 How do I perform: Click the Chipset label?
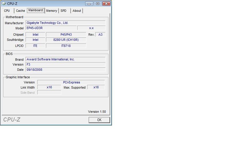[x=18, y=35]
